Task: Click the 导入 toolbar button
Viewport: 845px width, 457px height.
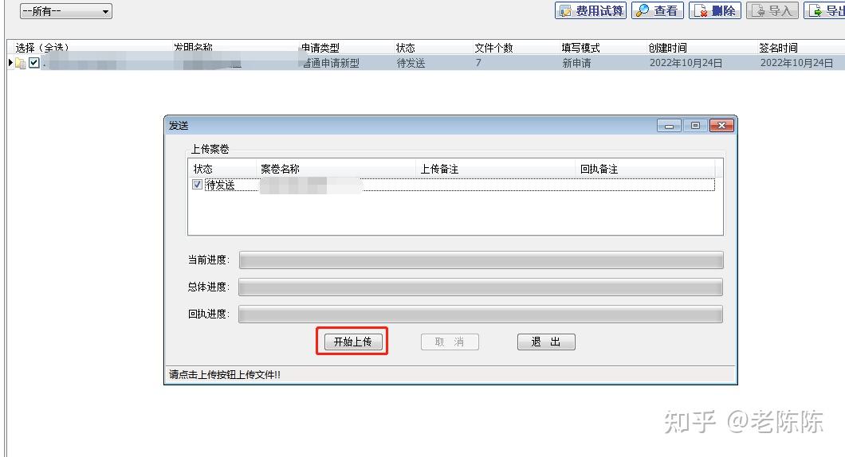Action: coord(772,10)
